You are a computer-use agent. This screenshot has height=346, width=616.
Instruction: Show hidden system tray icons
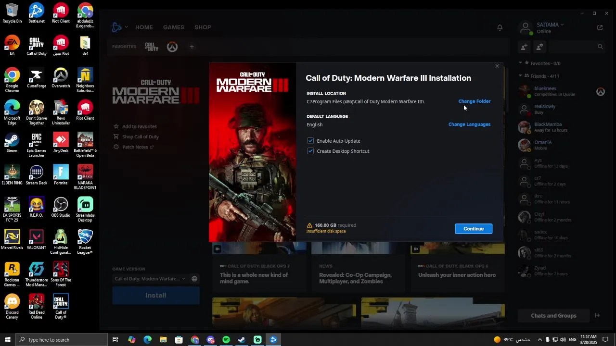point(539,340)
